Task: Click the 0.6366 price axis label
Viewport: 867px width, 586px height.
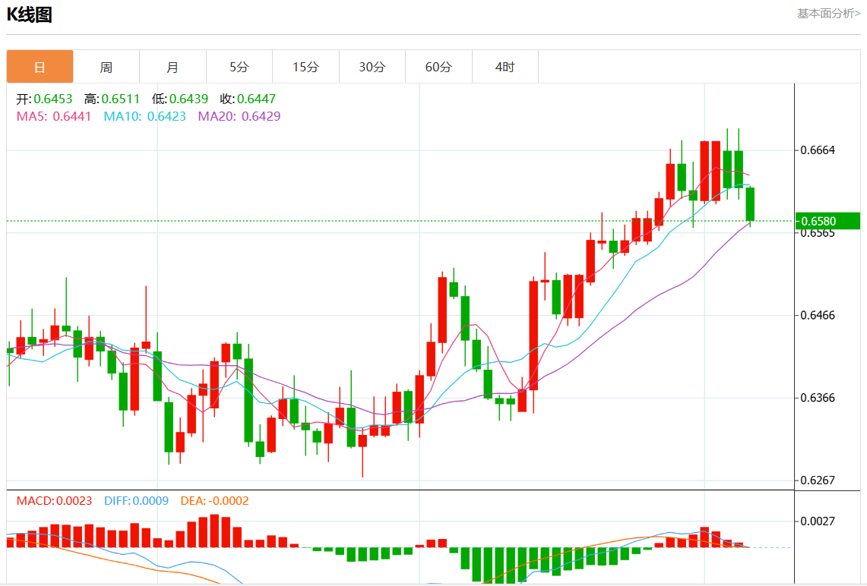Action: tap(818, 398)
